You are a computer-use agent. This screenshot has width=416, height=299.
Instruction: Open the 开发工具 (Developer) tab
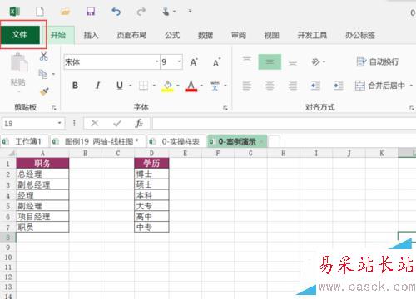coord(312,35)
